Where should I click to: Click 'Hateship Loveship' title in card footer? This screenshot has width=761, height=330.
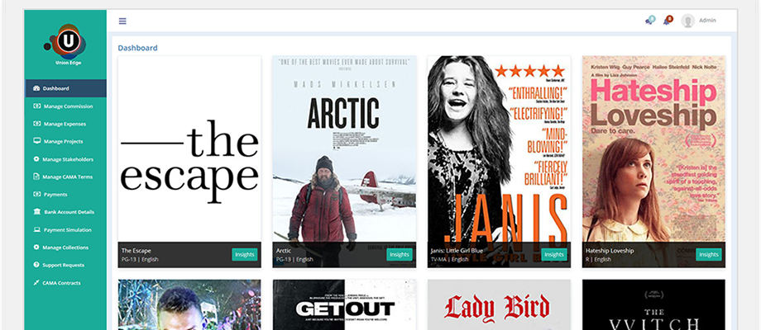tap(610, 251)
